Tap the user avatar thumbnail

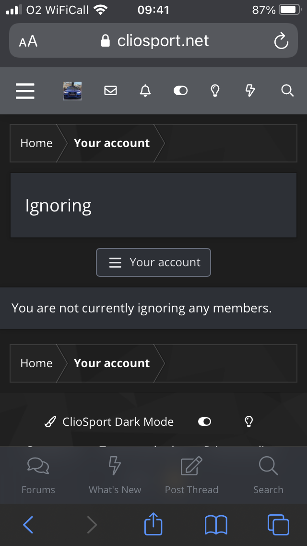click(72, 91)
